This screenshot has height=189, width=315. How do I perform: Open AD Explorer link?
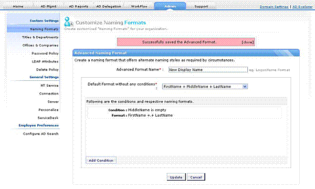pyautogui.click(x=302, y=7)
